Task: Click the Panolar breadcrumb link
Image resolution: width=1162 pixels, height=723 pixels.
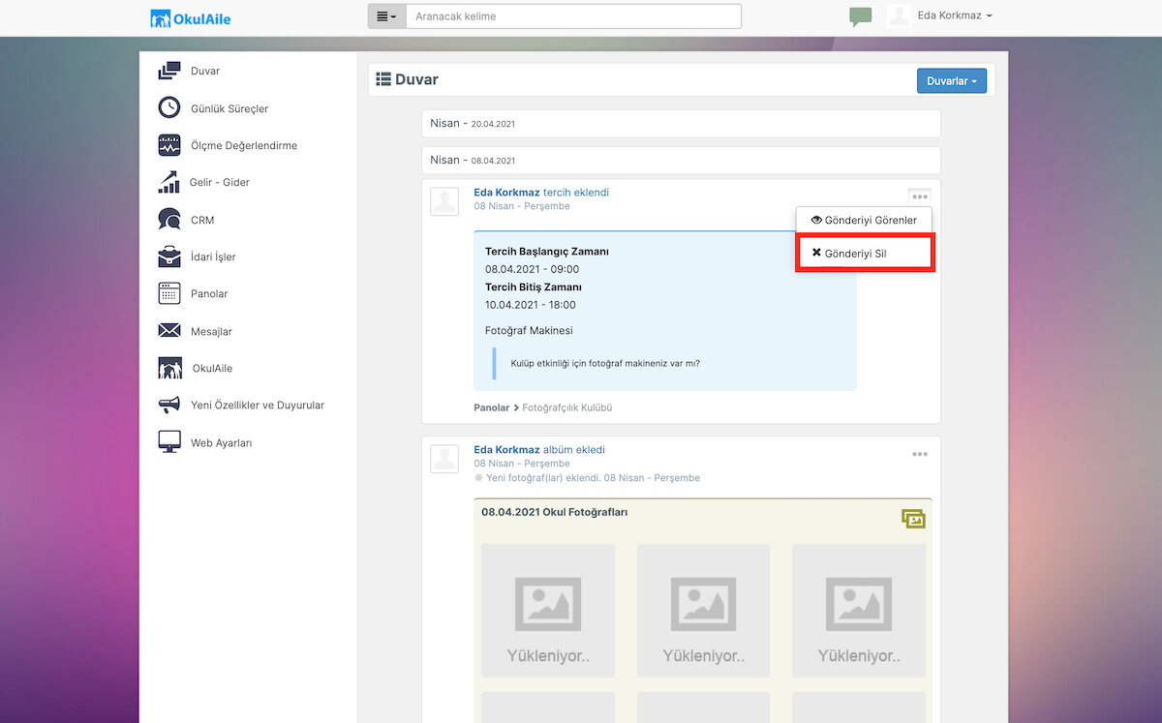Action: tap(491, 407)
